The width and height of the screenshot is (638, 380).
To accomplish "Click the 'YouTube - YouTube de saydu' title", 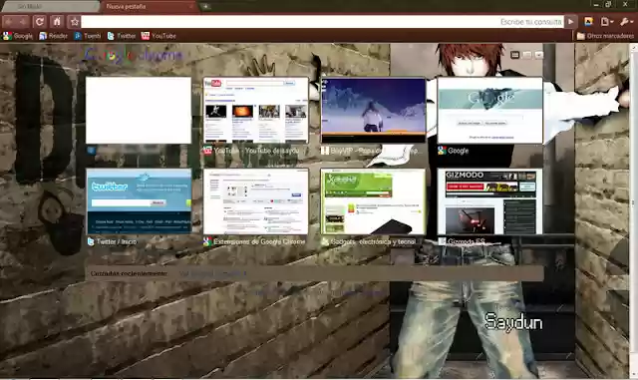I will (256, 151).
